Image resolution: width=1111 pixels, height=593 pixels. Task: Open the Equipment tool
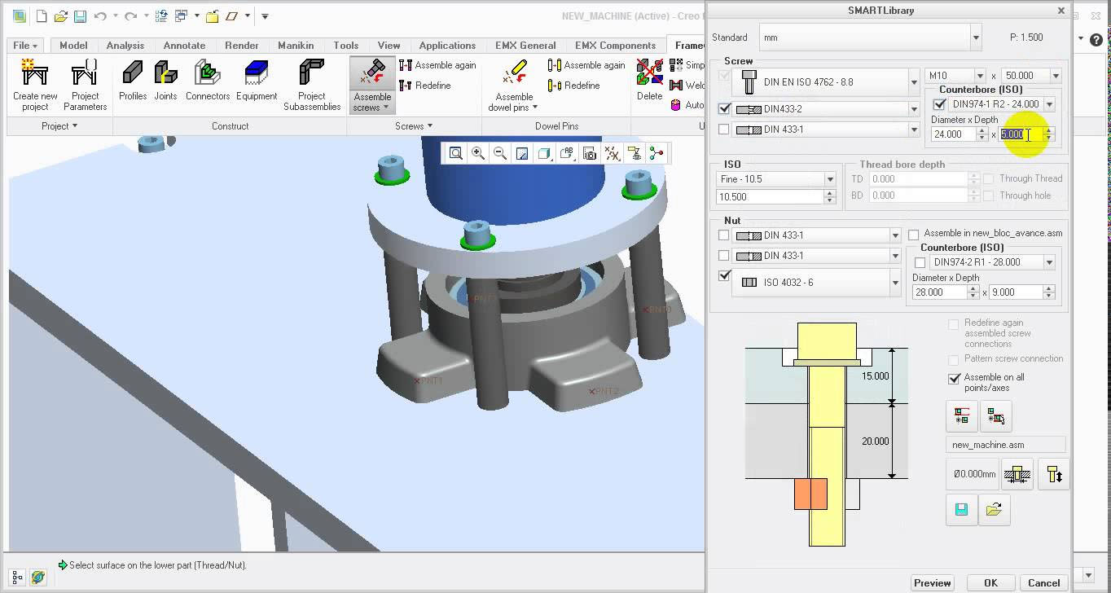point(257,81)
